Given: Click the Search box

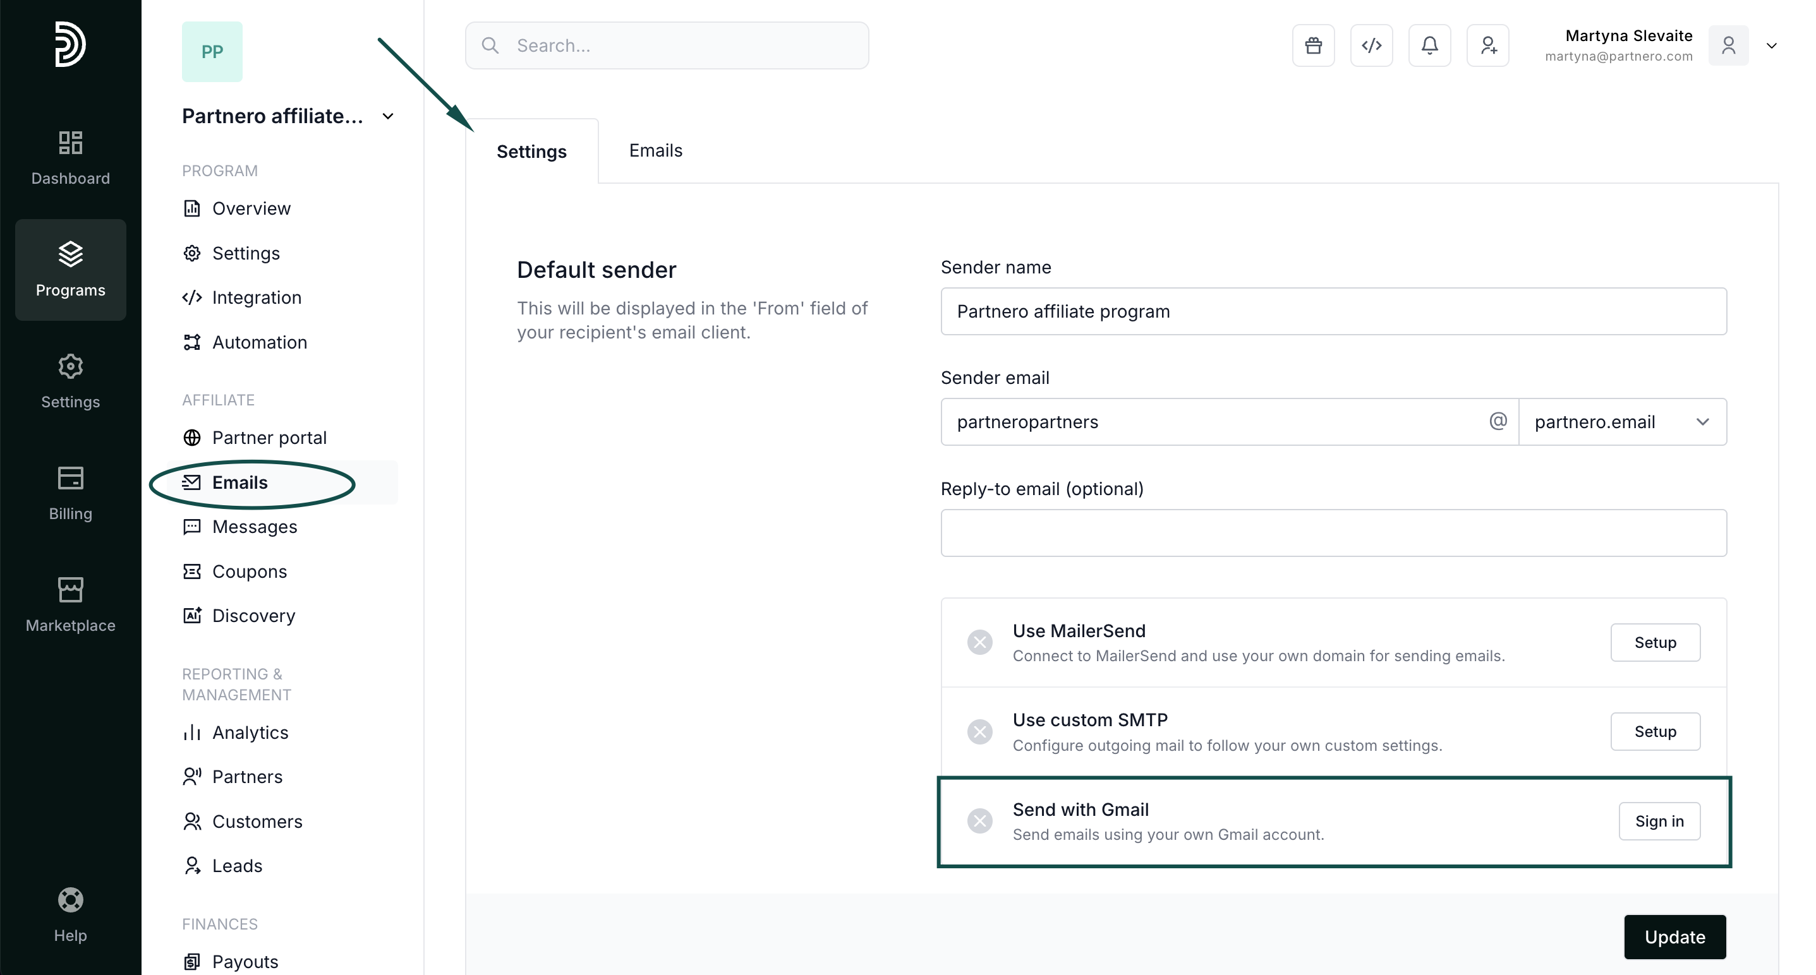Looking at the screenshot, I should [x=666, y=46].
